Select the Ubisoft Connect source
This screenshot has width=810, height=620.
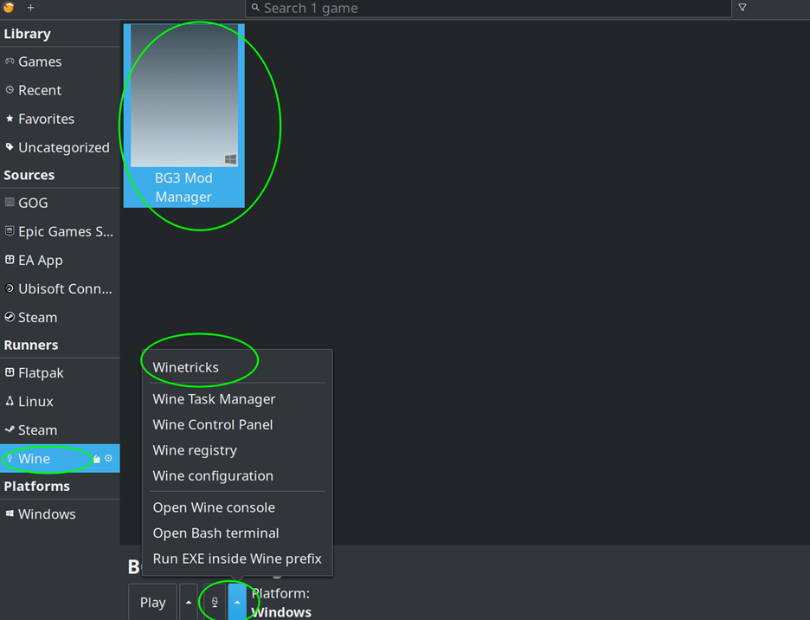pos(60,288)
